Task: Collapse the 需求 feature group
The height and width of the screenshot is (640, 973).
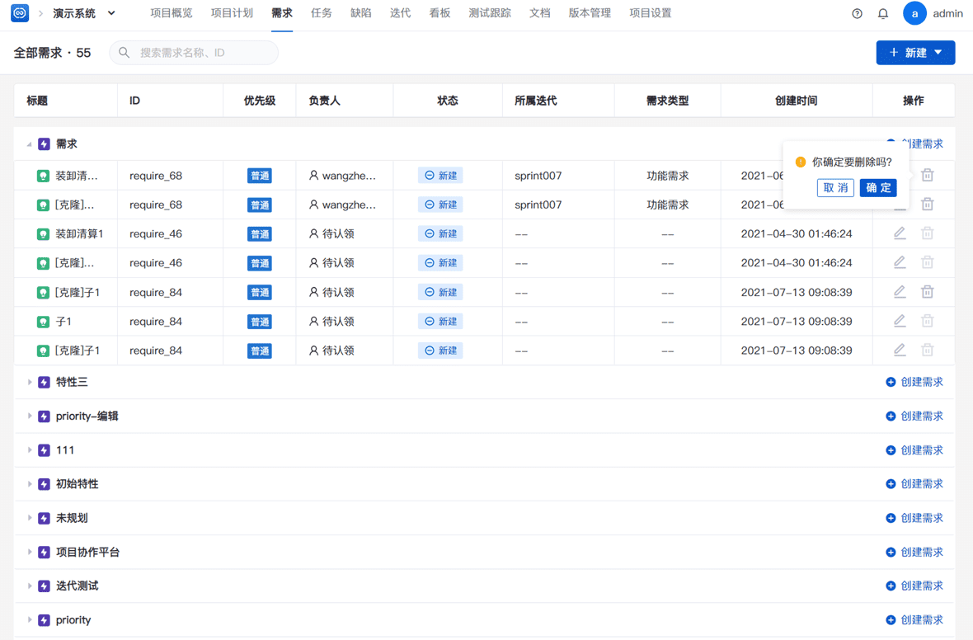Action: [x=29, y=144]
